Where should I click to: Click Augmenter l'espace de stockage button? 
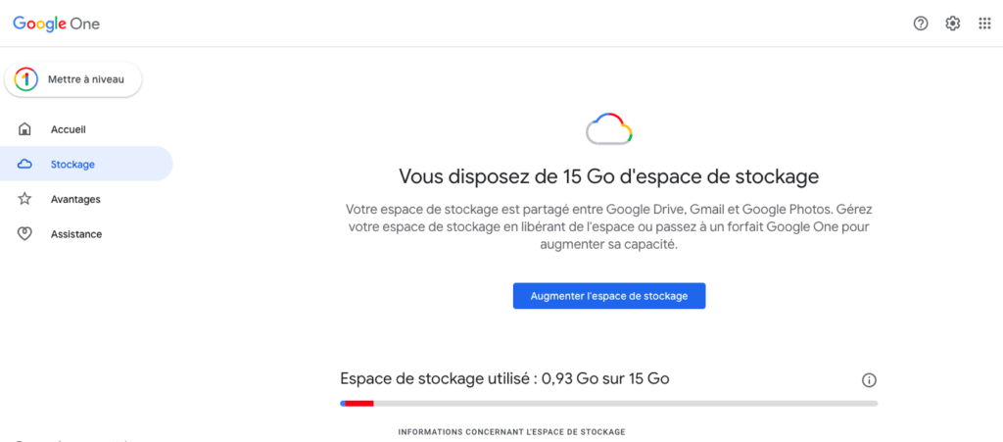[609, 296]
